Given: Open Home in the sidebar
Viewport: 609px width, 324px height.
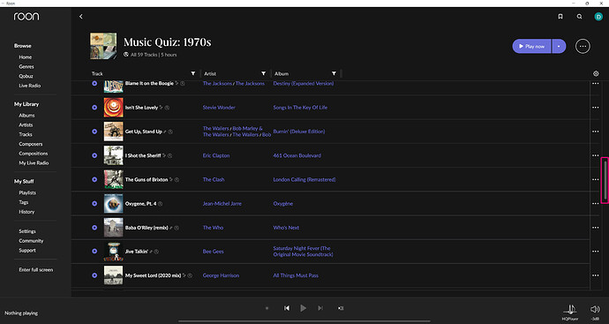Looking at the screenshot, I should 26,57.
